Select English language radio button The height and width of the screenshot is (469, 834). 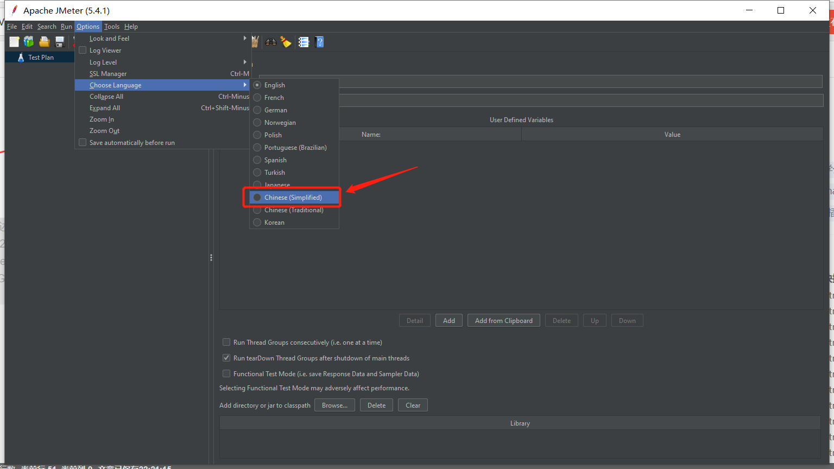pos(257,85)
